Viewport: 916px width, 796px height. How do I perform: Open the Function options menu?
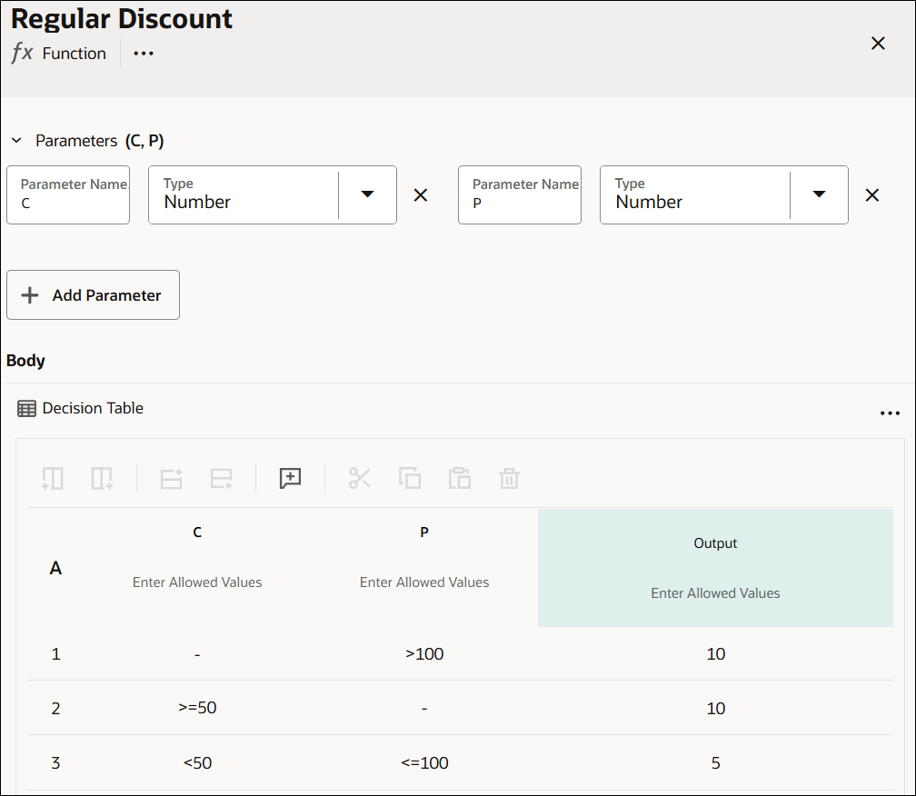tap(143, 54)
